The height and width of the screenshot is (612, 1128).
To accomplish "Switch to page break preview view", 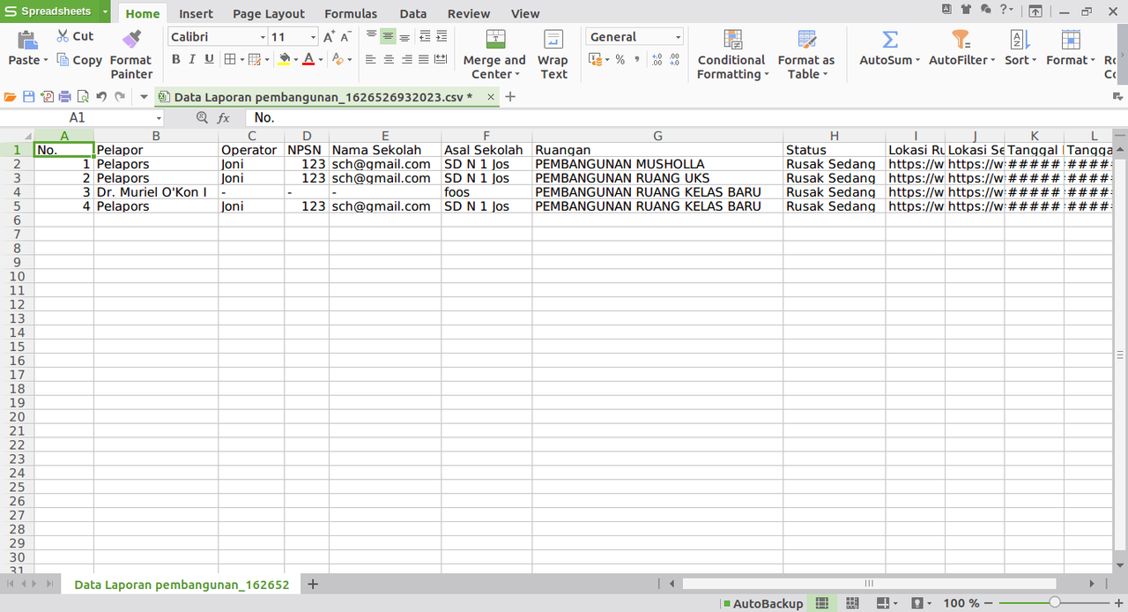I will (852, 603).
